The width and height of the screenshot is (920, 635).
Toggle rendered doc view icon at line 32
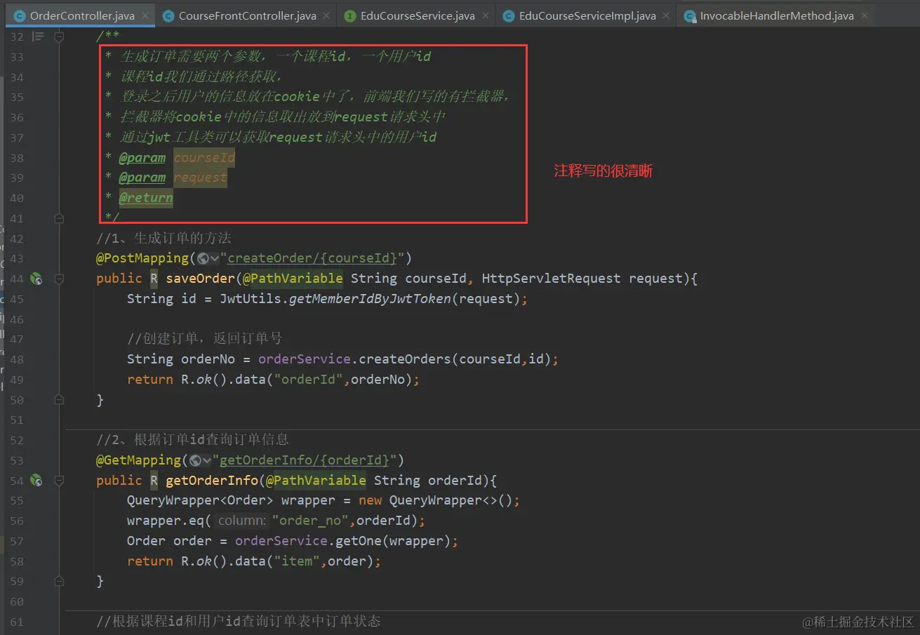click(x=39, y=36)
